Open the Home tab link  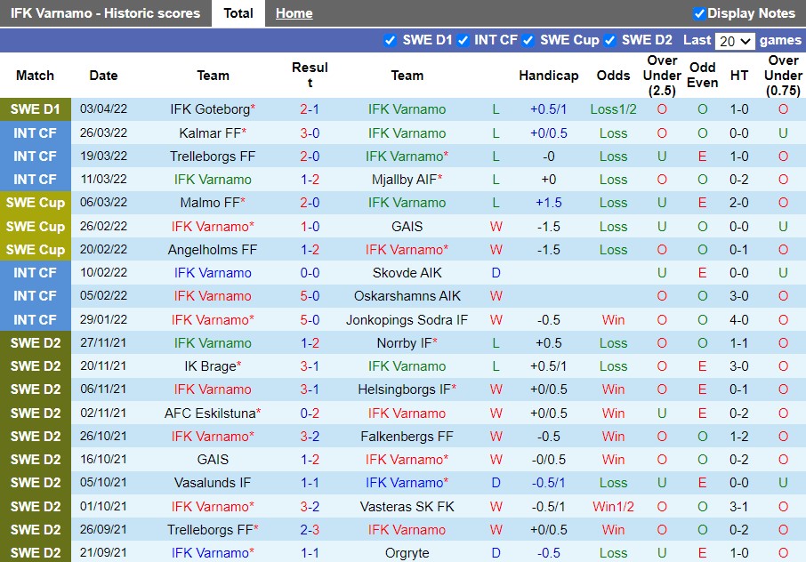point(294,13)
